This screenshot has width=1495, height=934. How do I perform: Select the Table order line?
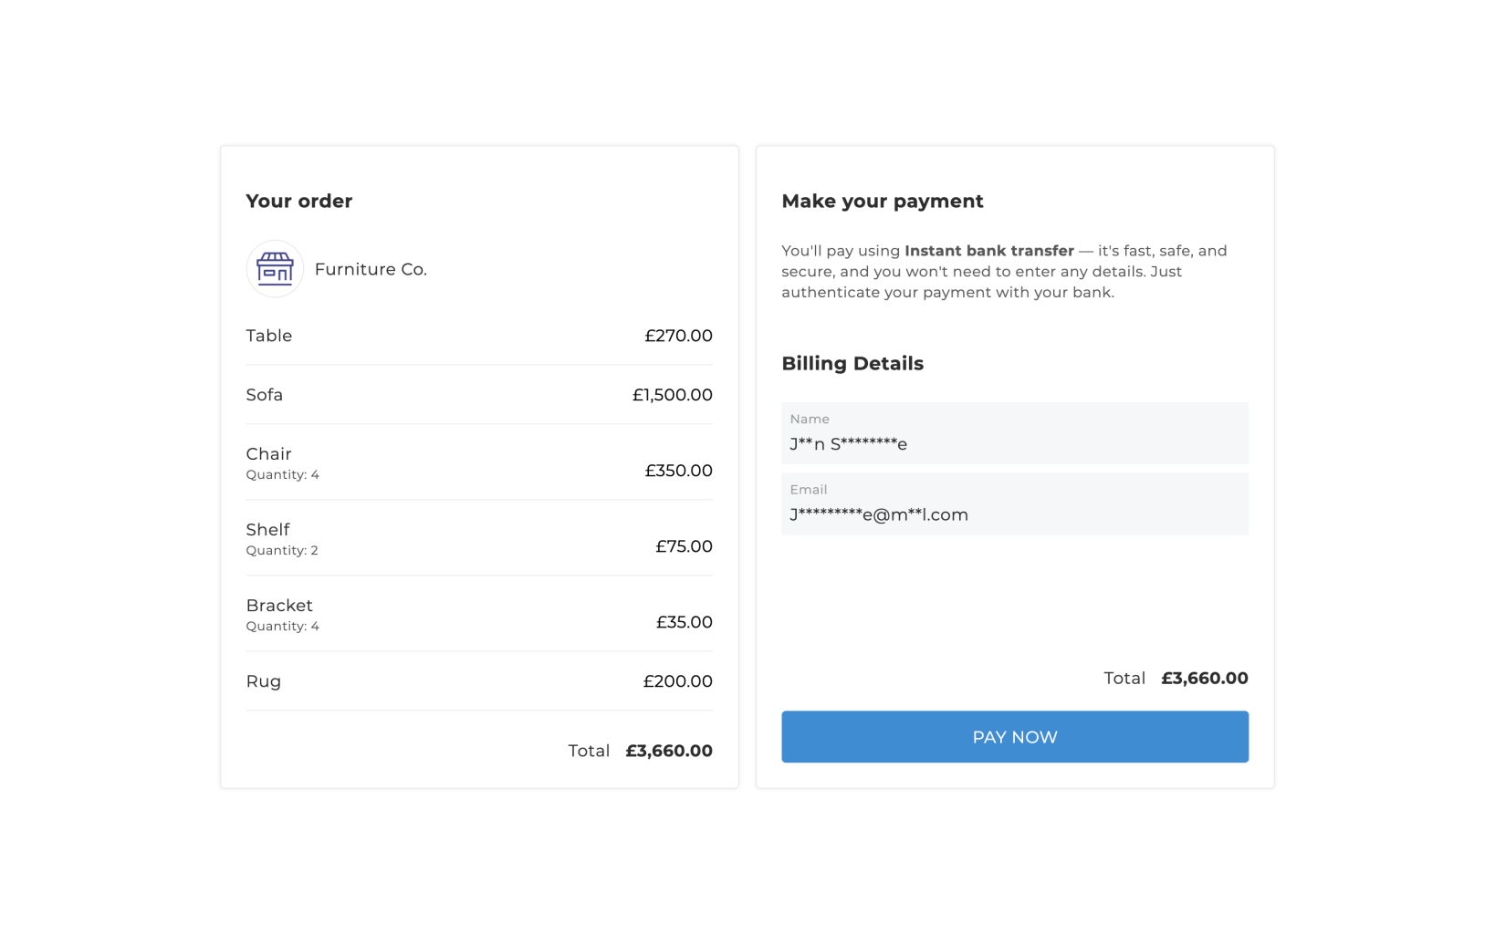269,336
